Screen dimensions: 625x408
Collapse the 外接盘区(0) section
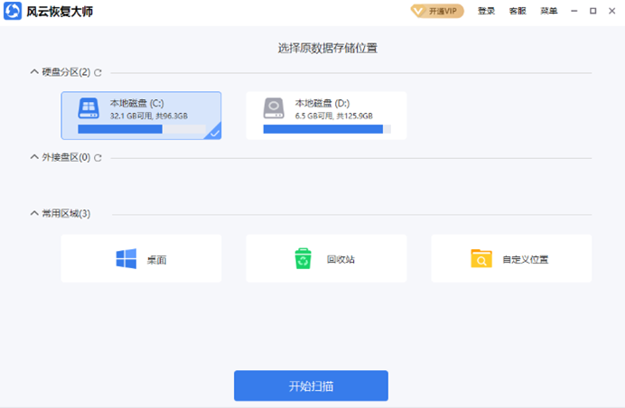(34, 157)
